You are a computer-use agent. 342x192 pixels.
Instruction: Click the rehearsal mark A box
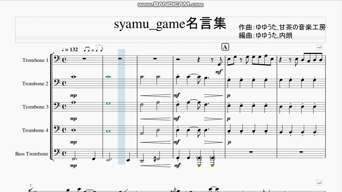[x=225, y=47]
